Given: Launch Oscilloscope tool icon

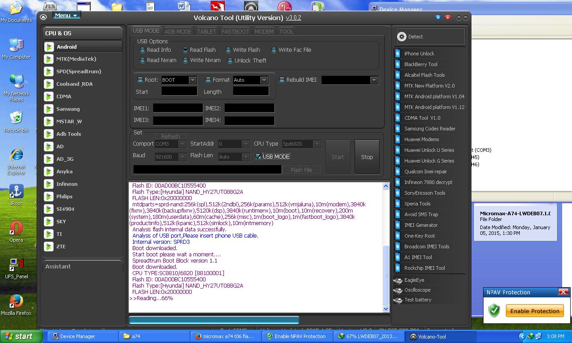Looking at the screenshot, I should point(398,290).
